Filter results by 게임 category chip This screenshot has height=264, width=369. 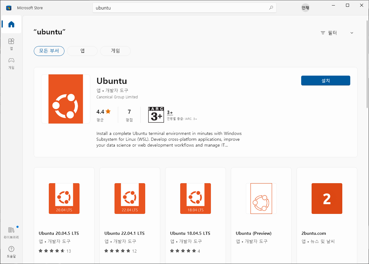(115, 51)
